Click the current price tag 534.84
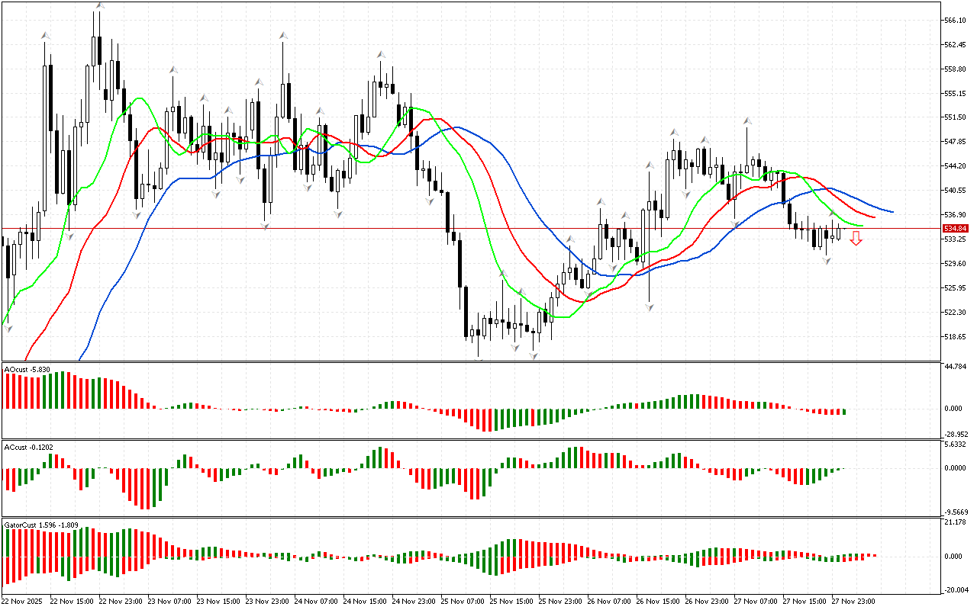 click(955, 229)
